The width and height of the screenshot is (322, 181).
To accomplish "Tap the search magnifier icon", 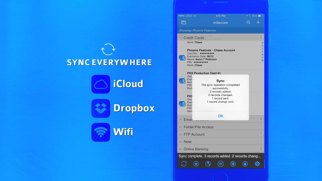I will click(248, 22).
